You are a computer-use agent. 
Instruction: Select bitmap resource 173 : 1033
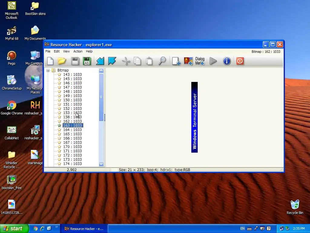[72, 160]
